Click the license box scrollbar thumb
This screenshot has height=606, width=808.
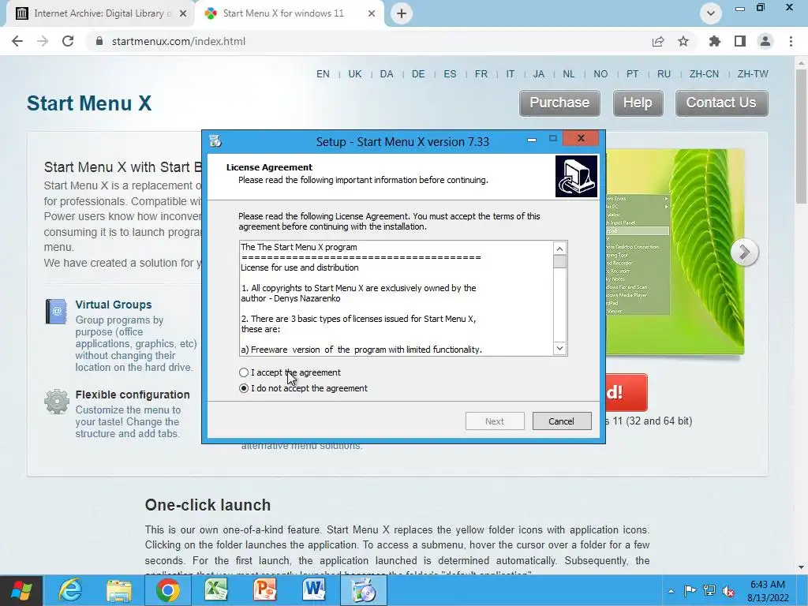click(x=559, y=262)
